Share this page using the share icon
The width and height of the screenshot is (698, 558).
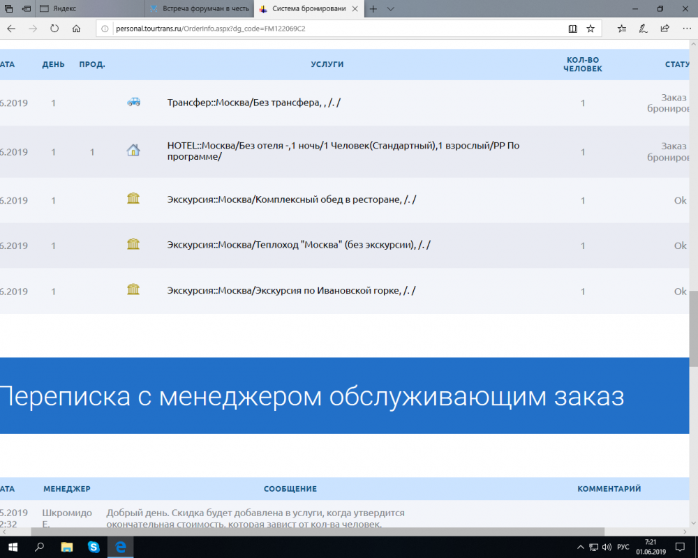pyautogui.click(x=664, y=29)
